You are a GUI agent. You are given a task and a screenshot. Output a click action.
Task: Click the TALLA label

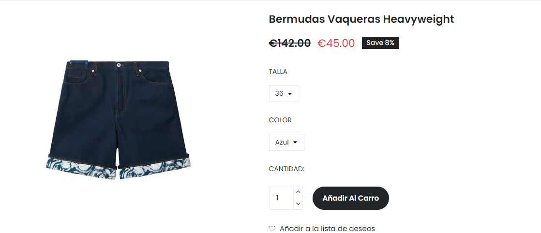(278, 72)
